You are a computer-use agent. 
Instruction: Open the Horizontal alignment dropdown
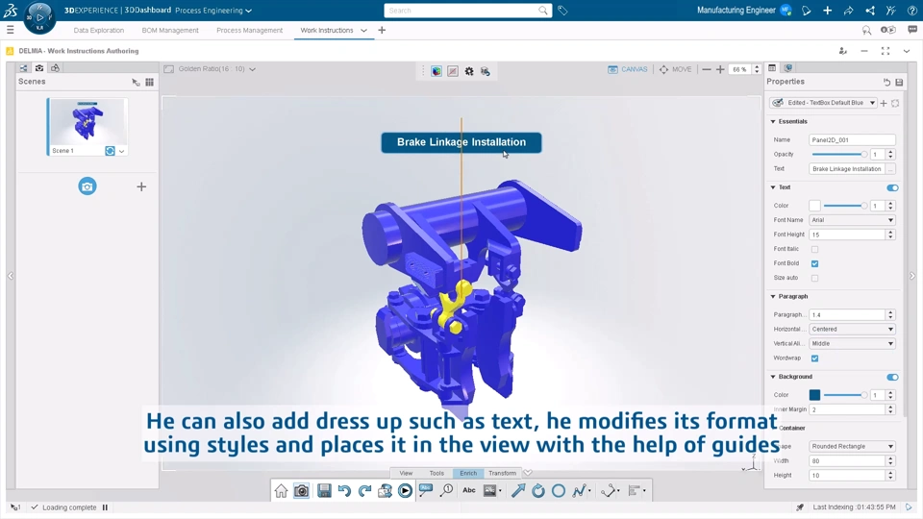[x=853, y=330]
